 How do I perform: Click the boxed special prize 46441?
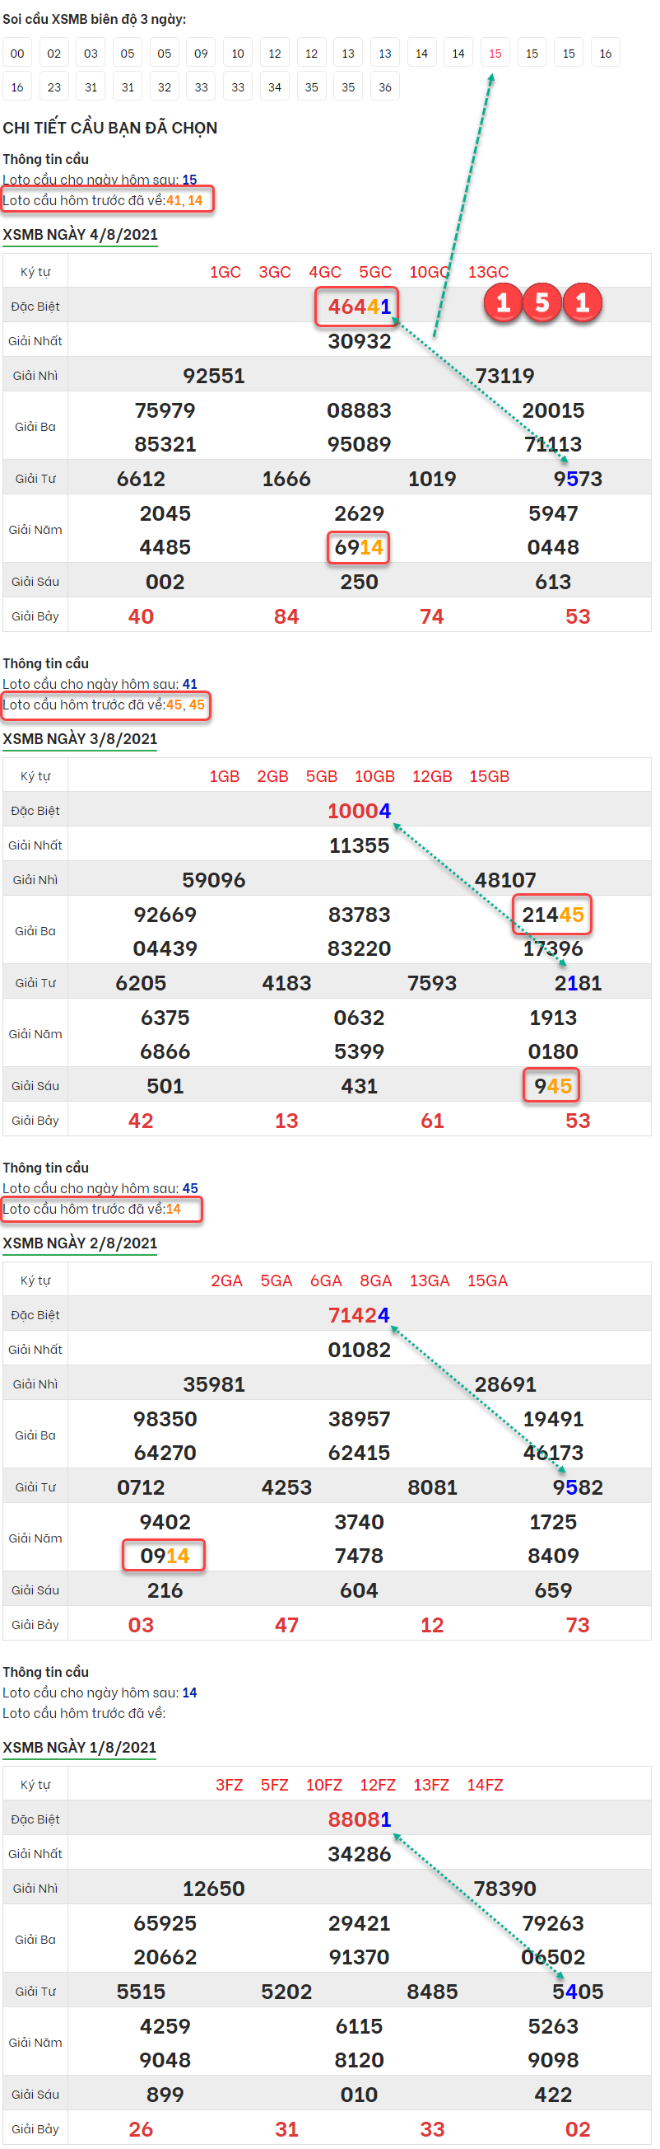coord(358,307)
